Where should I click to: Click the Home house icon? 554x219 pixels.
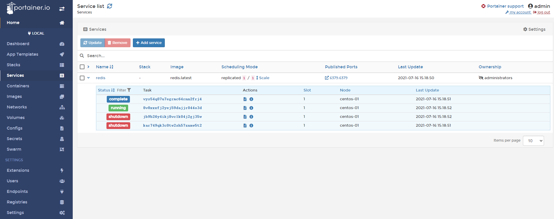[62, 23]
